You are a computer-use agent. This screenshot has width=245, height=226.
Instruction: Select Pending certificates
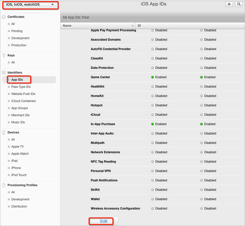(17, 31)
